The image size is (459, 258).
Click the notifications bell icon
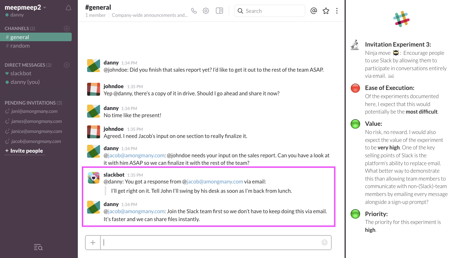(68, 8)
